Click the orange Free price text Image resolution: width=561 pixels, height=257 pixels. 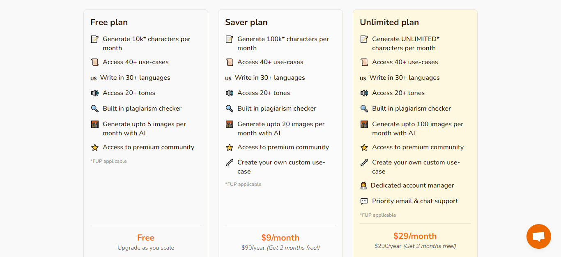[146, 238]
